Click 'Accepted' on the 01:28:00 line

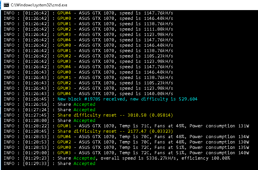point(85,120)
